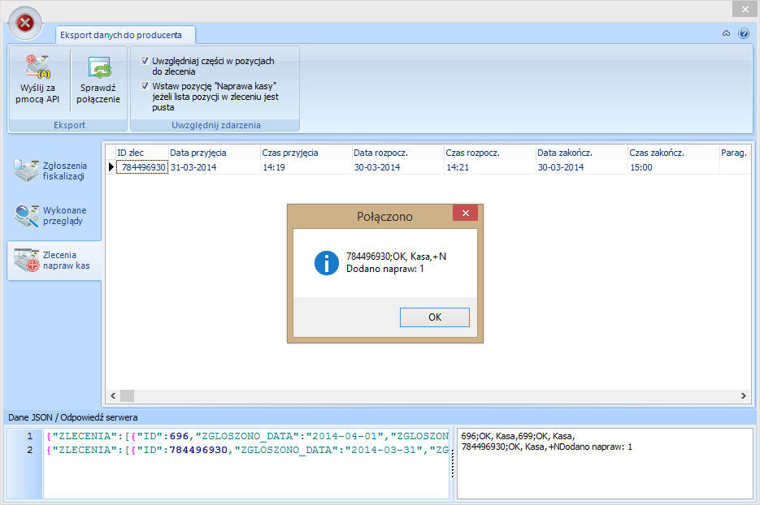Close the Połączono dialog with X
The image size is (760, 505).
[x=466, y=214]
